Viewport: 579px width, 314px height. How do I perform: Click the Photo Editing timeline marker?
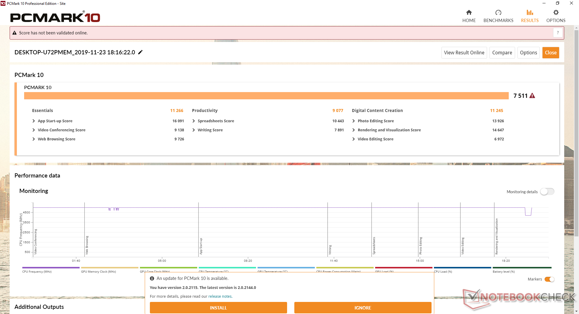coord(421,246)
